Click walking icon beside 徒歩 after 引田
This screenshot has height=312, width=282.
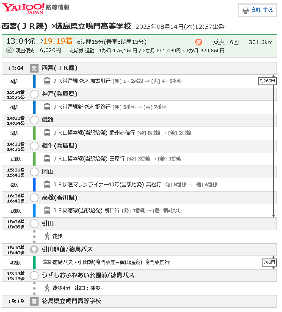[47, 236]
